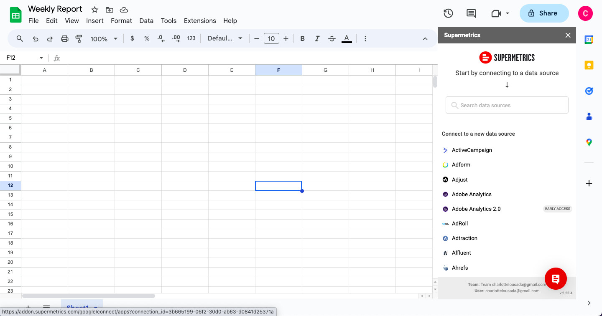602x316 pixels.
Task: Select column F header
Action: (278, 70)
